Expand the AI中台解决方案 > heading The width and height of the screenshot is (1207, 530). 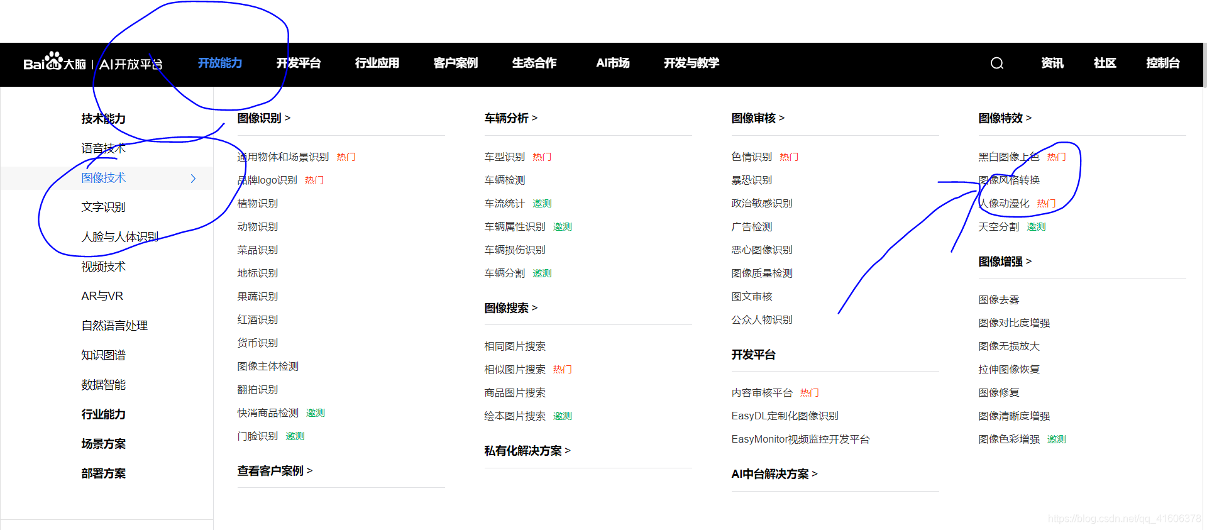coord(774,474)
